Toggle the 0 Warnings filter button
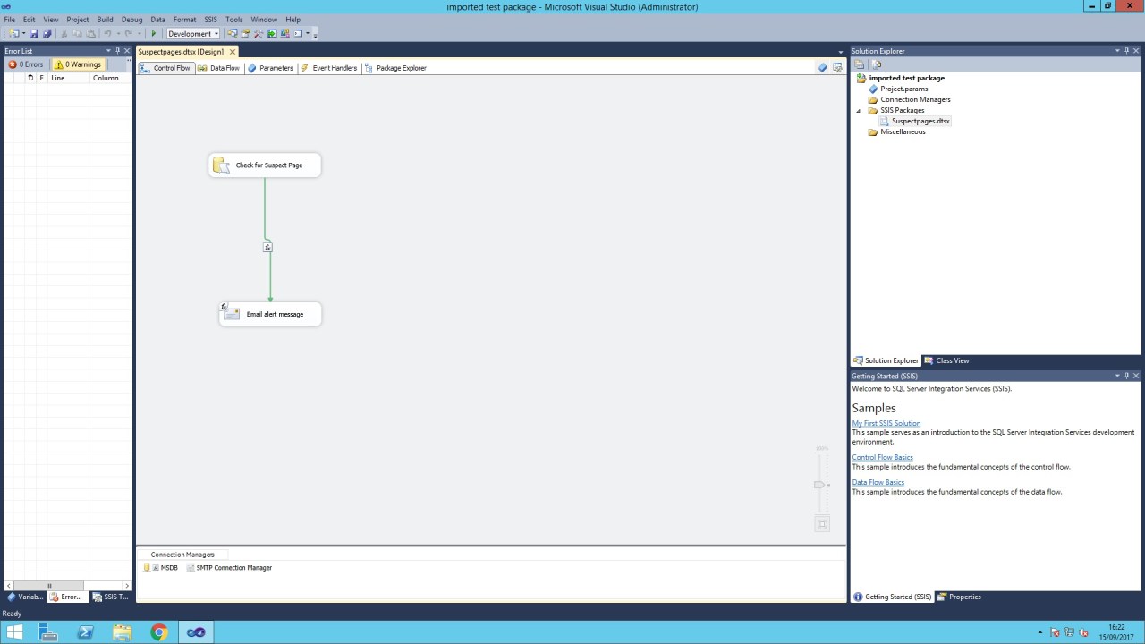 (x=77, y=64)
